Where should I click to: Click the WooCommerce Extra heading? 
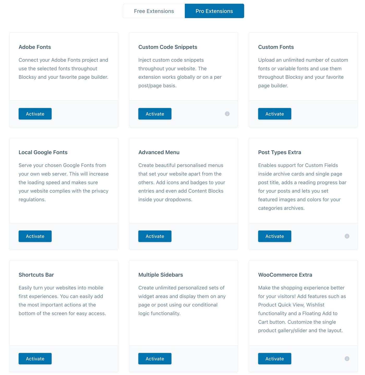(x=285, y=275)
